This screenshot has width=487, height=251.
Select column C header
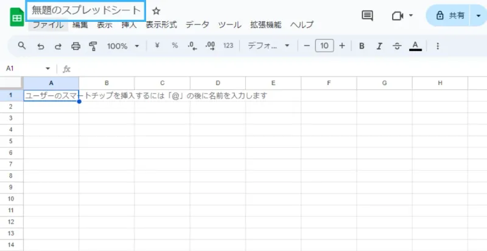pyautogui.click(x=162, y=83)
